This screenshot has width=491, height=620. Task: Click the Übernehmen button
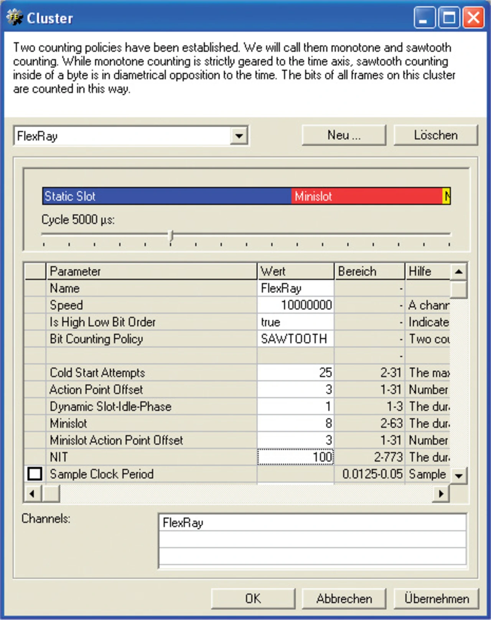(x=437, y=599)
